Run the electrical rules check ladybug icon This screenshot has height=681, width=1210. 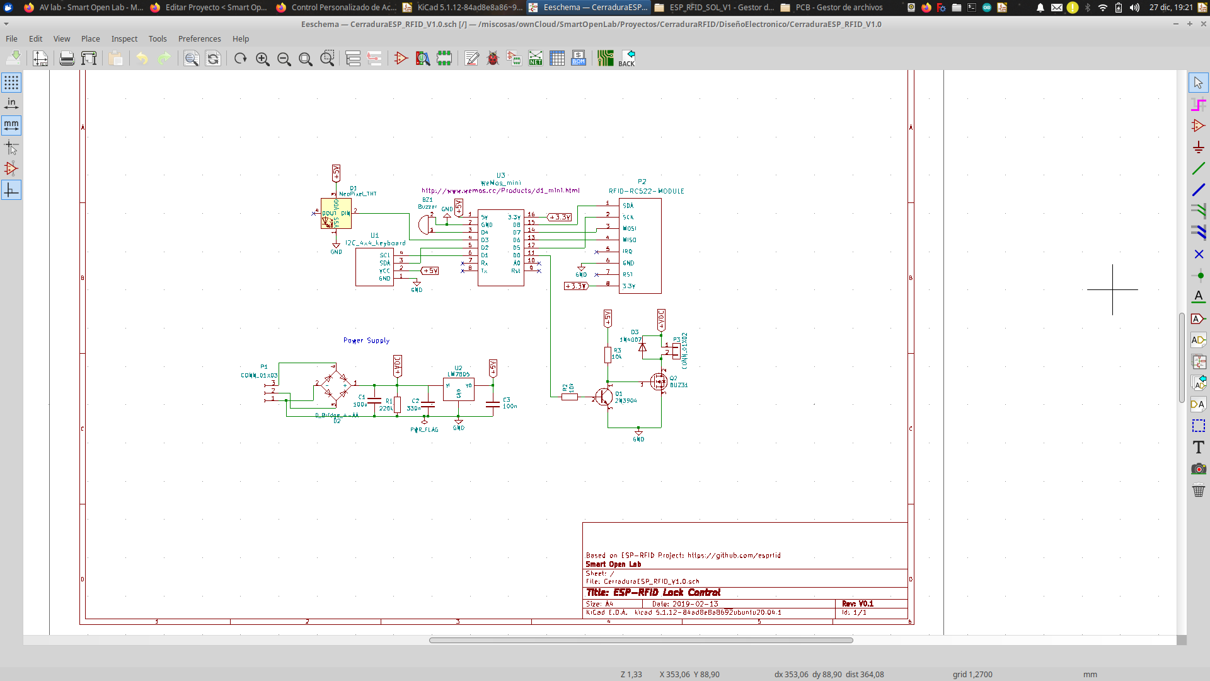[x=493, y=59]
